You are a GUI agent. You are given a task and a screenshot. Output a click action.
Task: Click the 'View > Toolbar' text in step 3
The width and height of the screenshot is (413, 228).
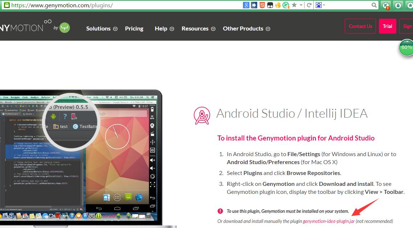pos(384,192)
